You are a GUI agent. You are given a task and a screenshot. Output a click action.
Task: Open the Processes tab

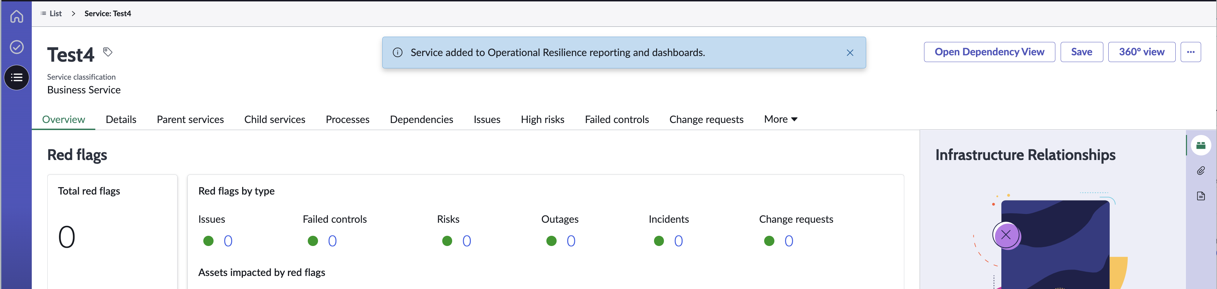347,119
